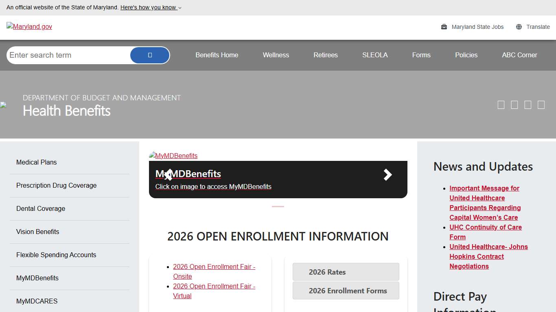
Task: Open the Maryland.gov logo link
Action: 29,27
